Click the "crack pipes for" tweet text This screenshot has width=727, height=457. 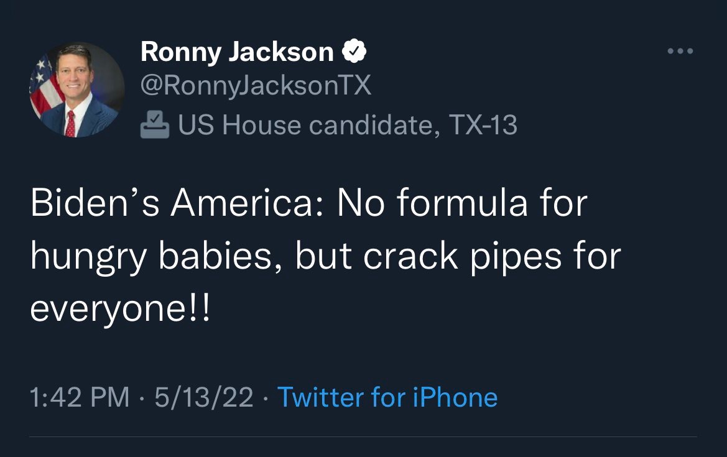coord(492,256)
